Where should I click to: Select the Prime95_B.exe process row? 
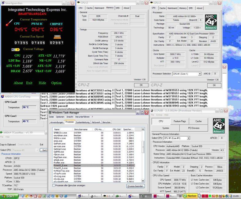pyautogui.click(x=94, y=166)
